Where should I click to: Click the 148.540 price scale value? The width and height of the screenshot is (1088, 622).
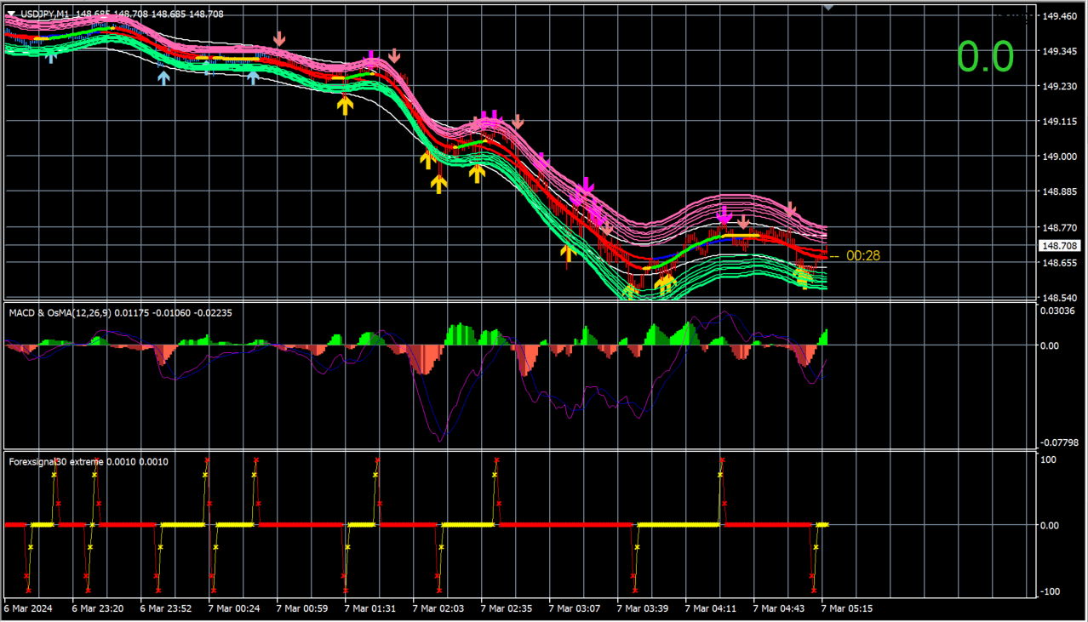coord(1059,299)
